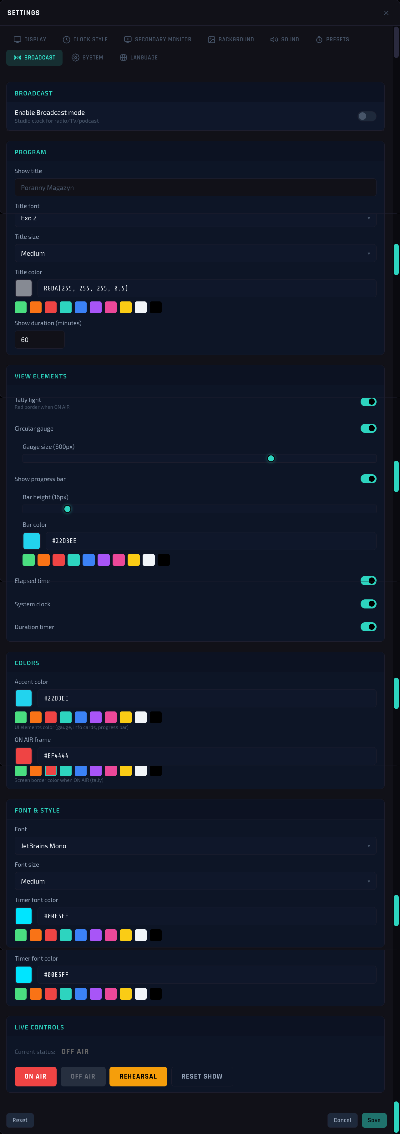Expand the Font size dropdown
The image size is (400, 1134).
click(195, 881)
